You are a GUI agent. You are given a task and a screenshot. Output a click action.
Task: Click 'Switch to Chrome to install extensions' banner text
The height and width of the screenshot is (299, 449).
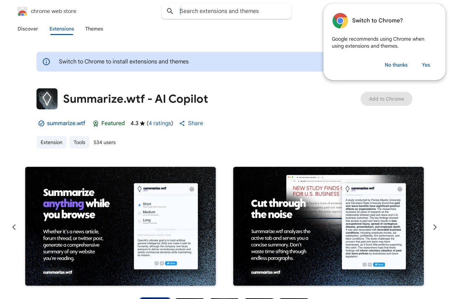pos(124,62)
